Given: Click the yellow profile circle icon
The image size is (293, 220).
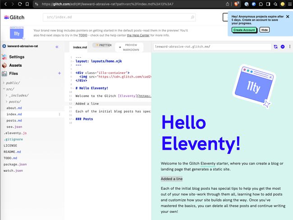Looking at the screenshot, I should 283,4.
